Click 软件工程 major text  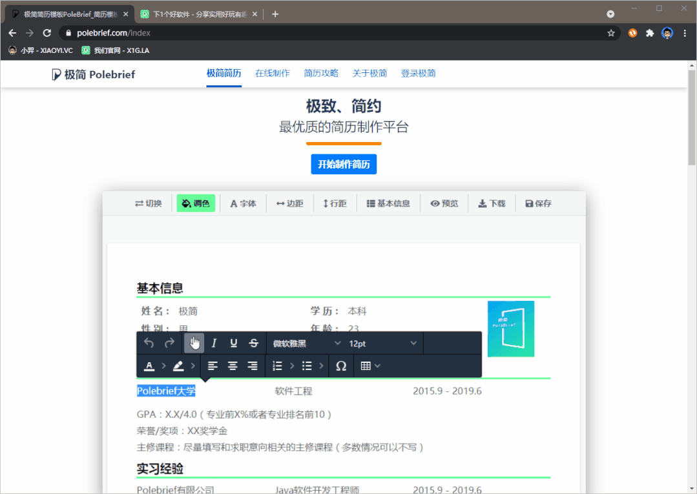[x=293, y=391]
